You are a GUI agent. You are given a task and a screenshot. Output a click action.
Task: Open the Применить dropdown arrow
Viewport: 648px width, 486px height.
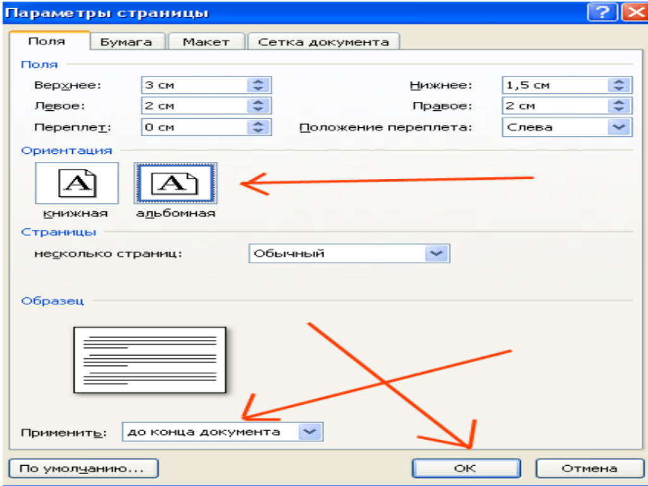pyautogui.click(x=310, y=432)
